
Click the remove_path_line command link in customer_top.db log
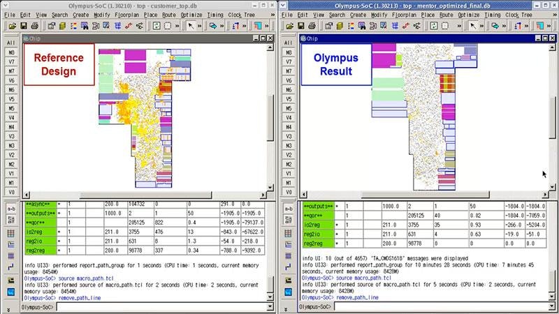tap(80, 298)
